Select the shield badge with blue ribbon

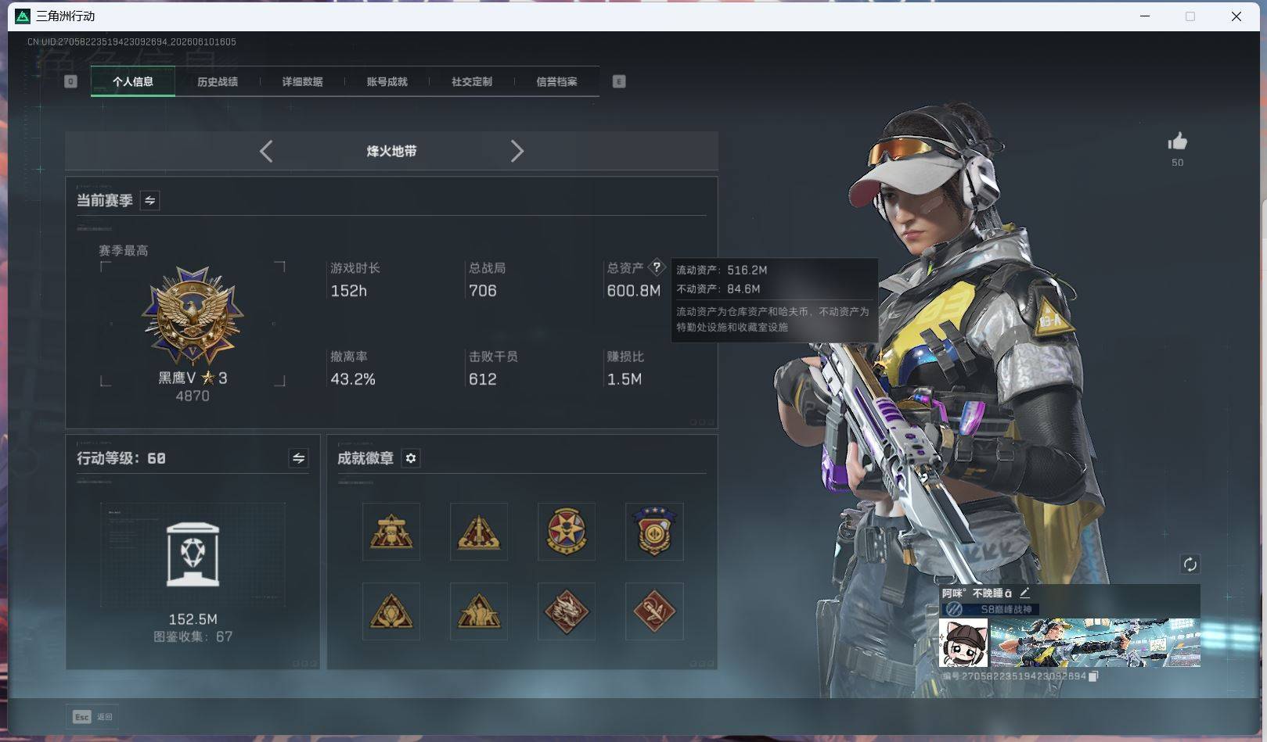click(x=654, y=532)
